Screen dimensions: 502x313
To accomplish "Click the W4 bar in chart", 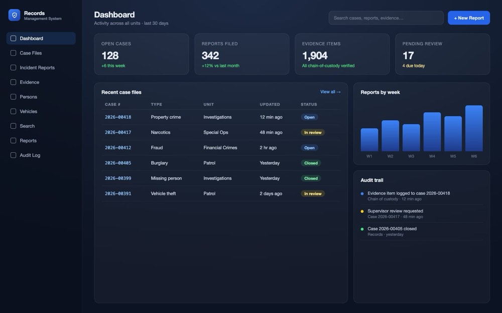I will [x=432, y=132].
